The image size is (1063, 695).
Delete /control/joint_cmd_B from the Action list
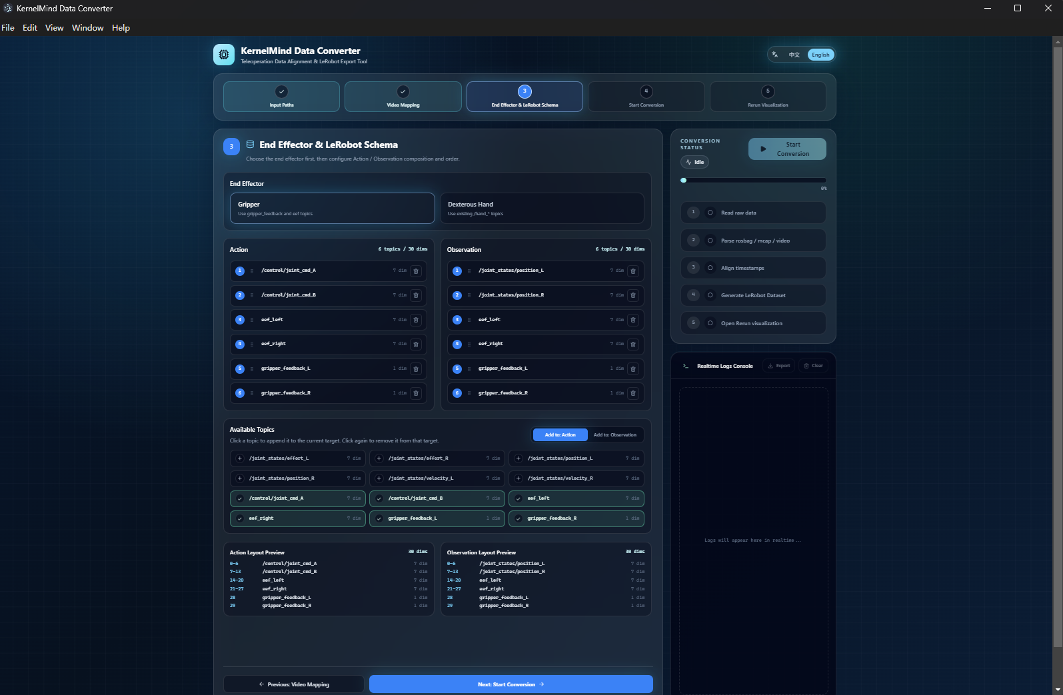416,295
